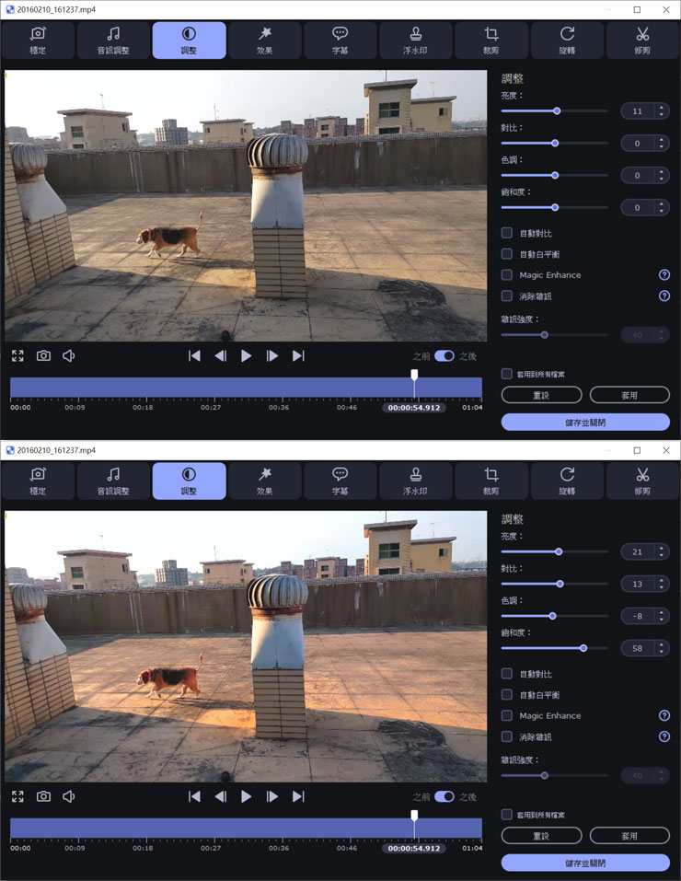Play the video in upper window
Viewport: 681px width, 881px height.
pos(246,355)
